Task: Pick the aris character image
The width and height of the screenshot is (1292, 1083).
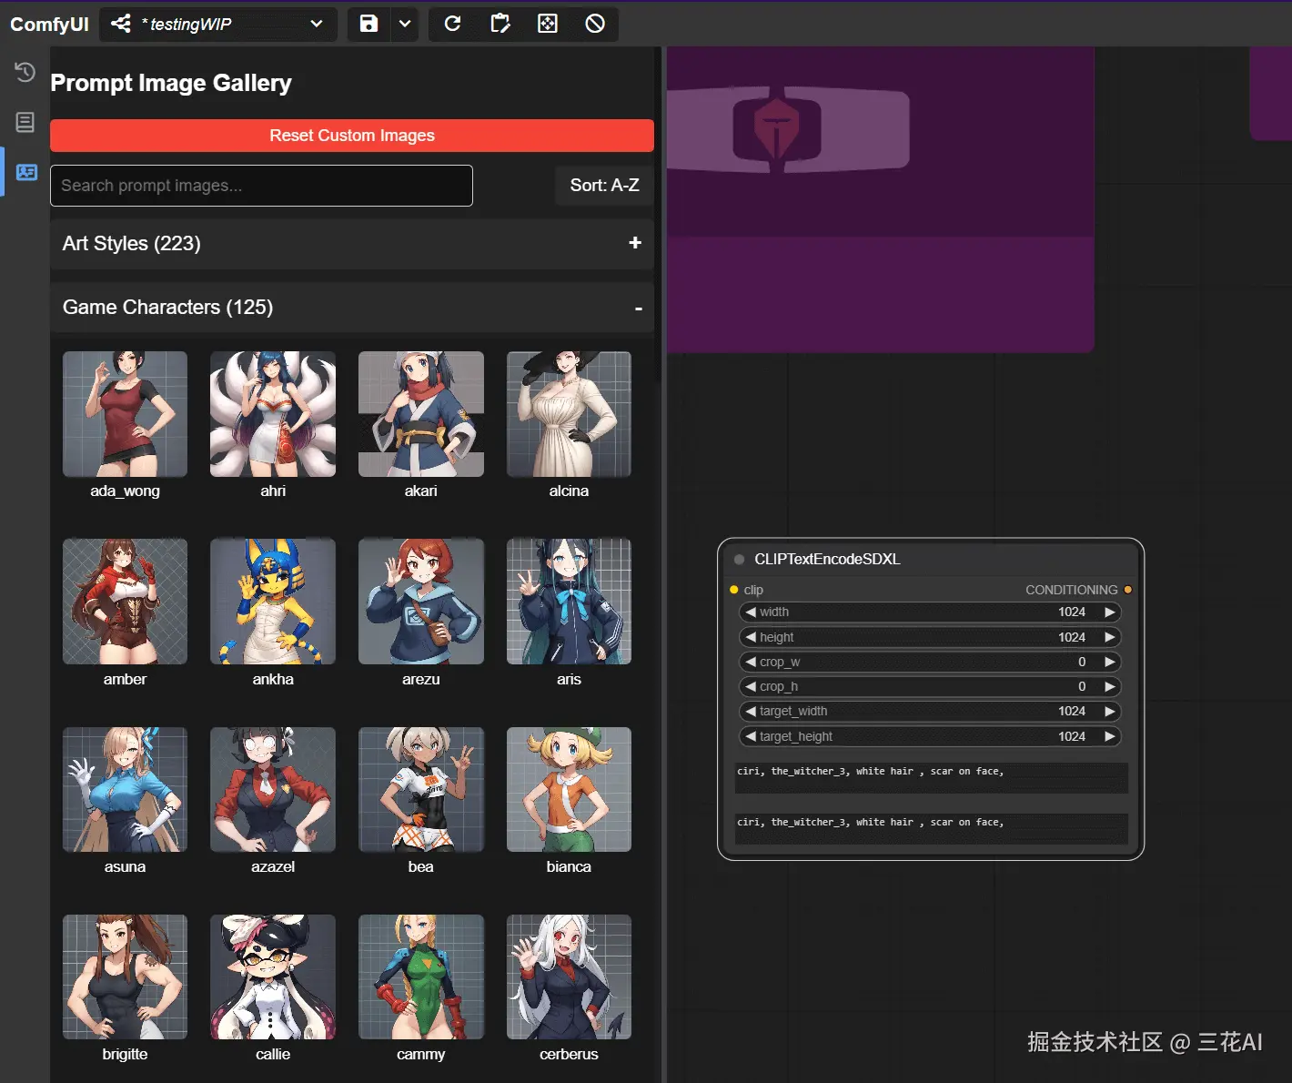Action: pos(569,602)
